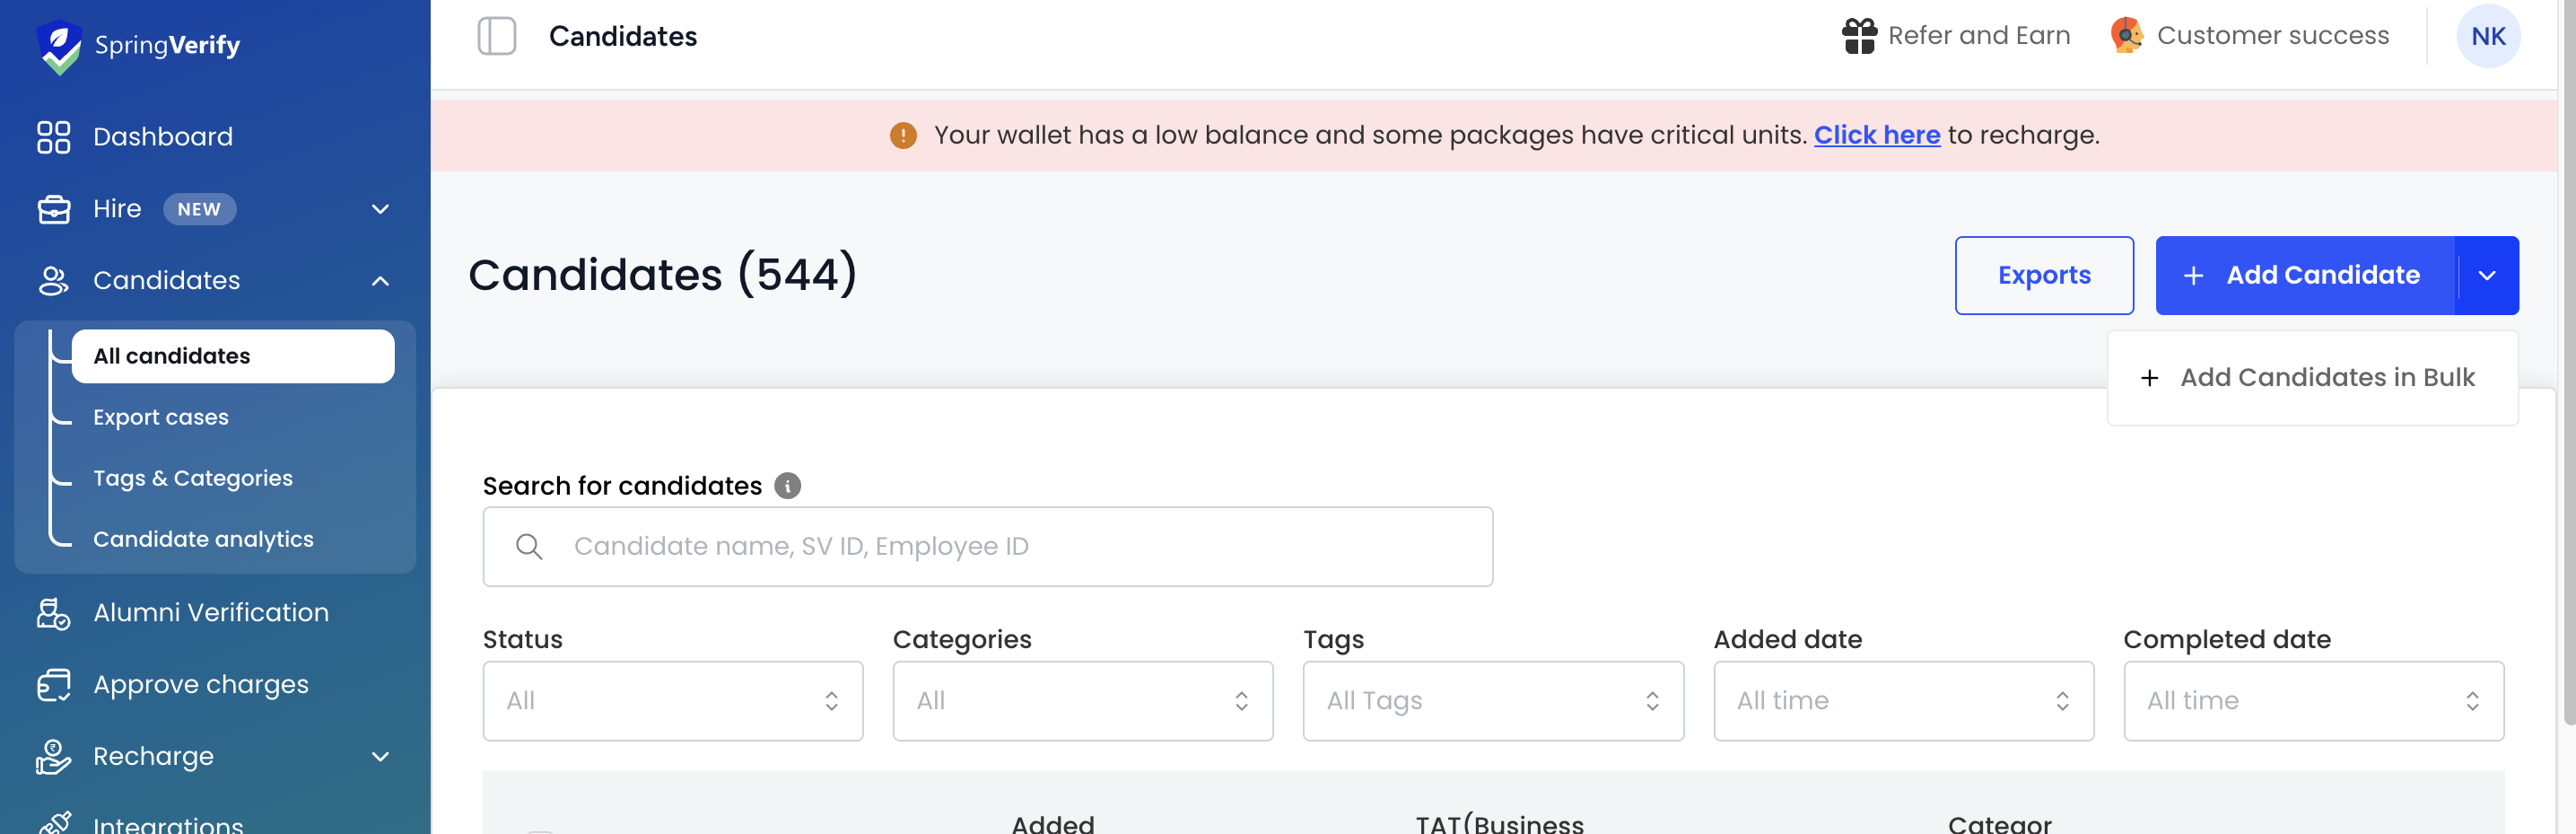Expand the Recharge sidebar menu
Image resolution: width=2576 pixels, height=834 pixels.
(x=380, y=756)
